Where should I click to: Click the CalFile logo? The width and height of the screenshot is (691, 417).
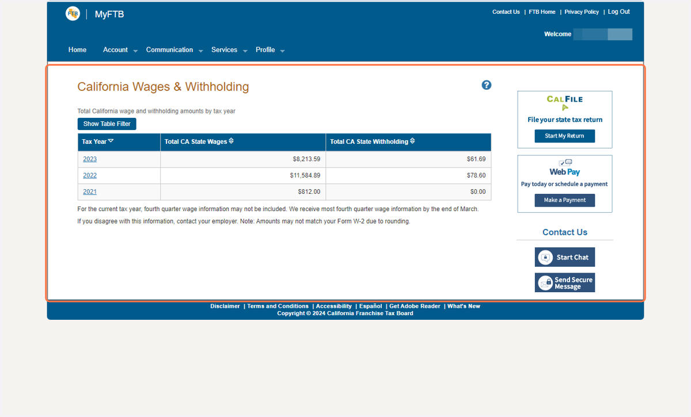pos(565,103)
